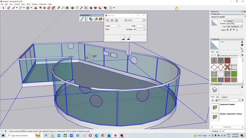Image resolution: width=246 pixels, height=138 pixels.
Task: Select the bright green grass material swatch
Action: coord(234,74)
